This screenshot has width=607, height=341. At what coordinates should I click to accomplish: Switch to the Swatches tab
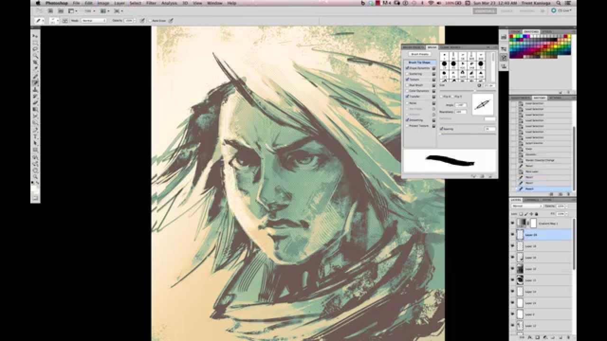(532, 31)
